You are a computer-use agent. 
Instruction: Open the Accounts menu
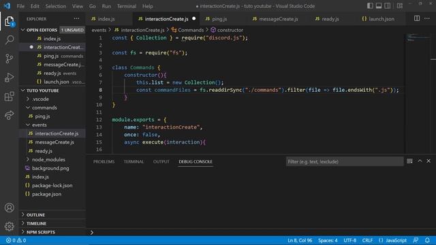(9, 208)
